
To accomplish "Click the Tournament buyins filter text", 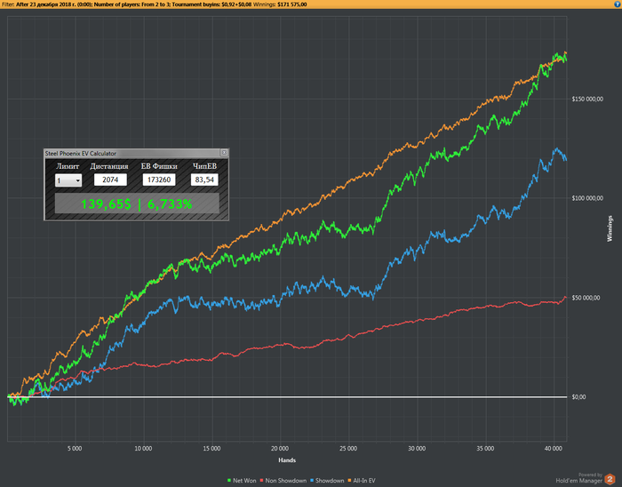I will point(211,4).
